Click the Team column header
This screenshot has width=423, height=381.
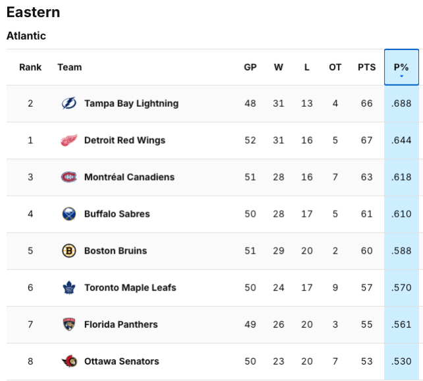click(70, 67)
